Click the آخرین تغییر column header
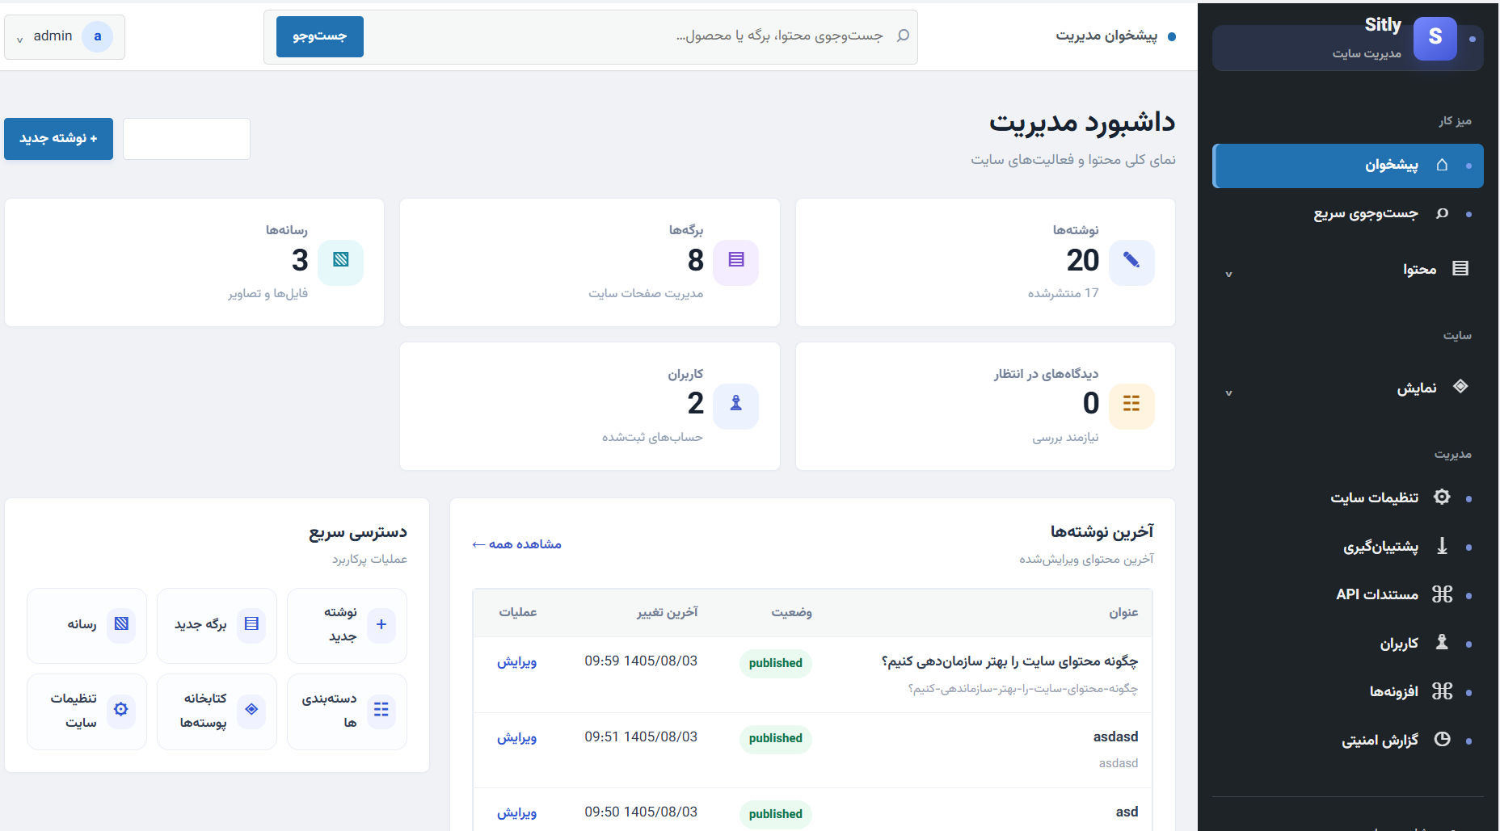 point(667,613)
